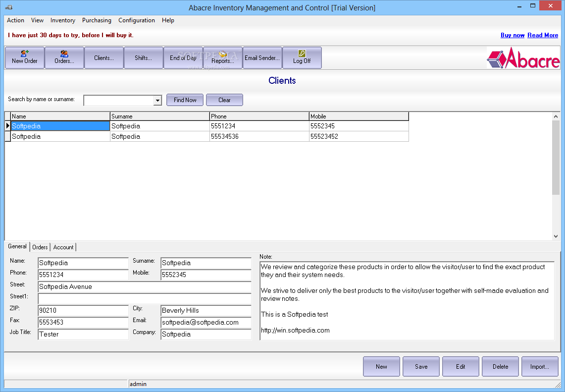
Task: Open the Action menu
Action: [x=15, y=20]
